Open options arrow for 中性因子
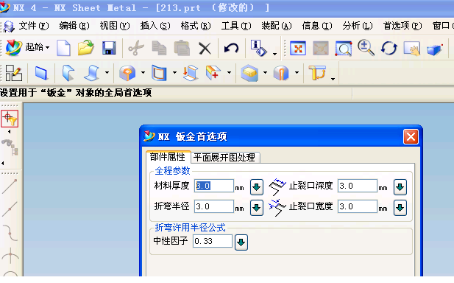This screenshot has height=283, width=454. click(x=241, y=242)
